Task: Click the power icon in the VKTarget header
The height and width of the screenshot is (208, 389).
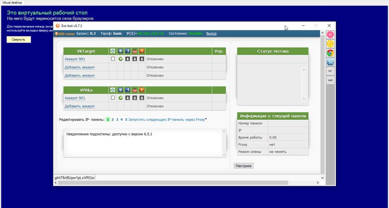Action: tap(113, 51)
